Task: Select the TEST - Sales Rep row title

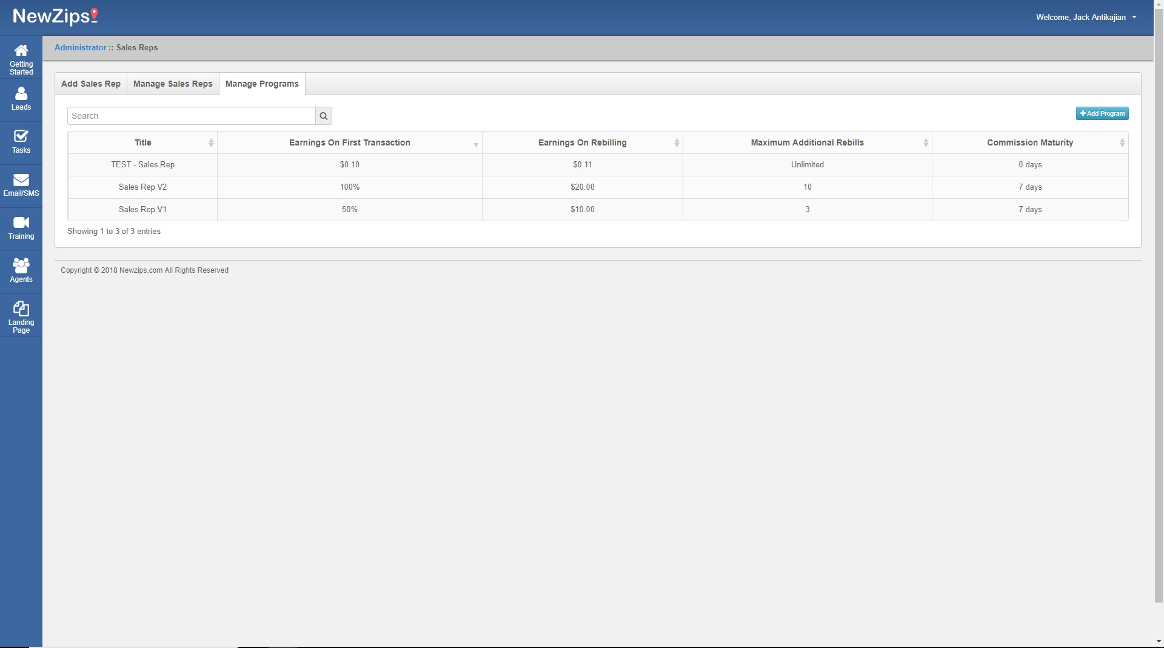Action: click(142, 165)
